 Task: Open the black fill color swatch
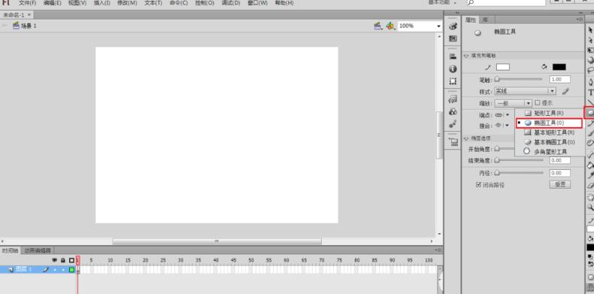pos(559,67)
